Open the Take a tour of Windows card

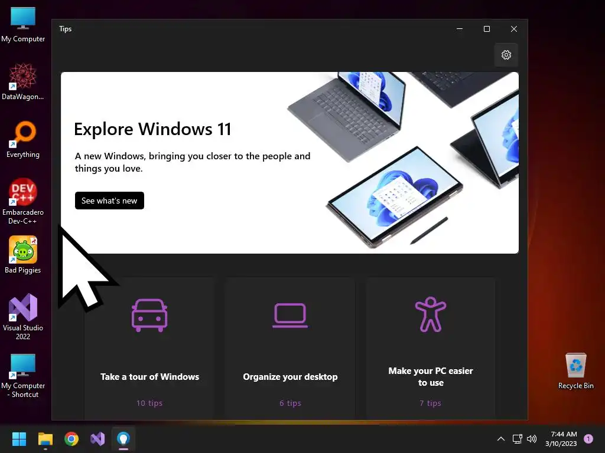point(149,348)
